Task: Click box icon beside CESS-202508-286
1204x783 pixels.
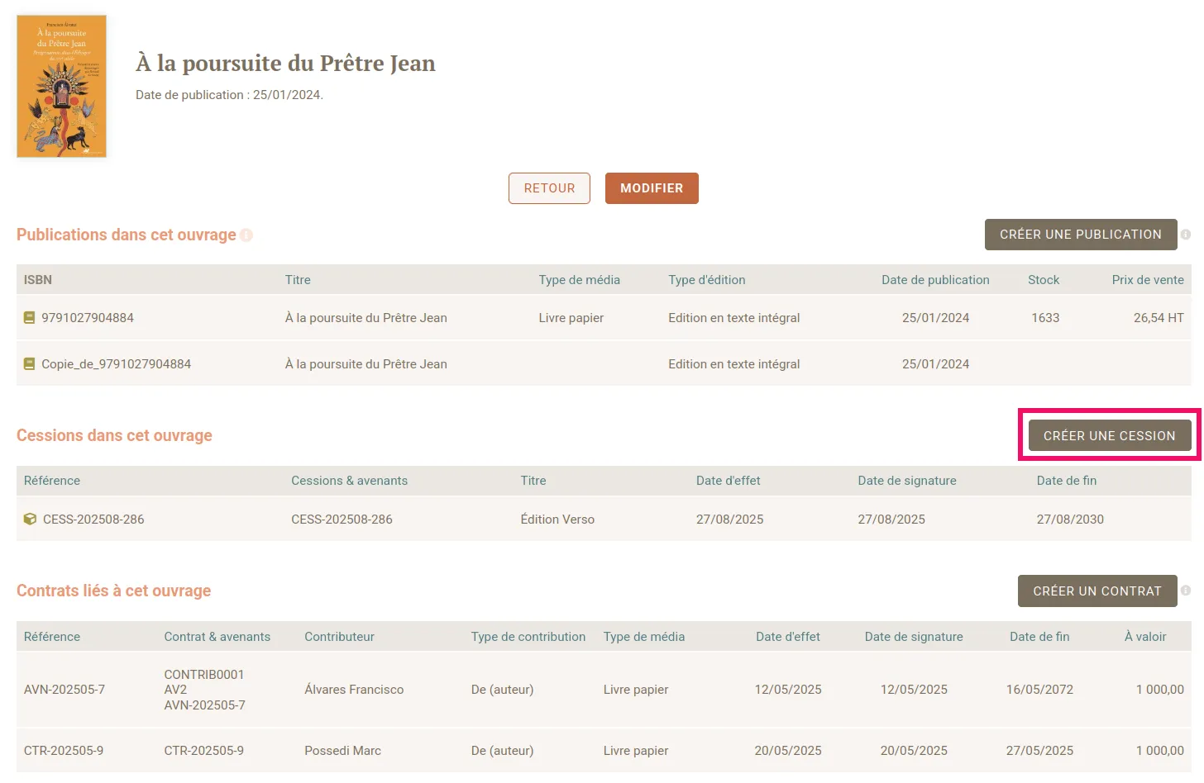Action: tap(31, 520)
